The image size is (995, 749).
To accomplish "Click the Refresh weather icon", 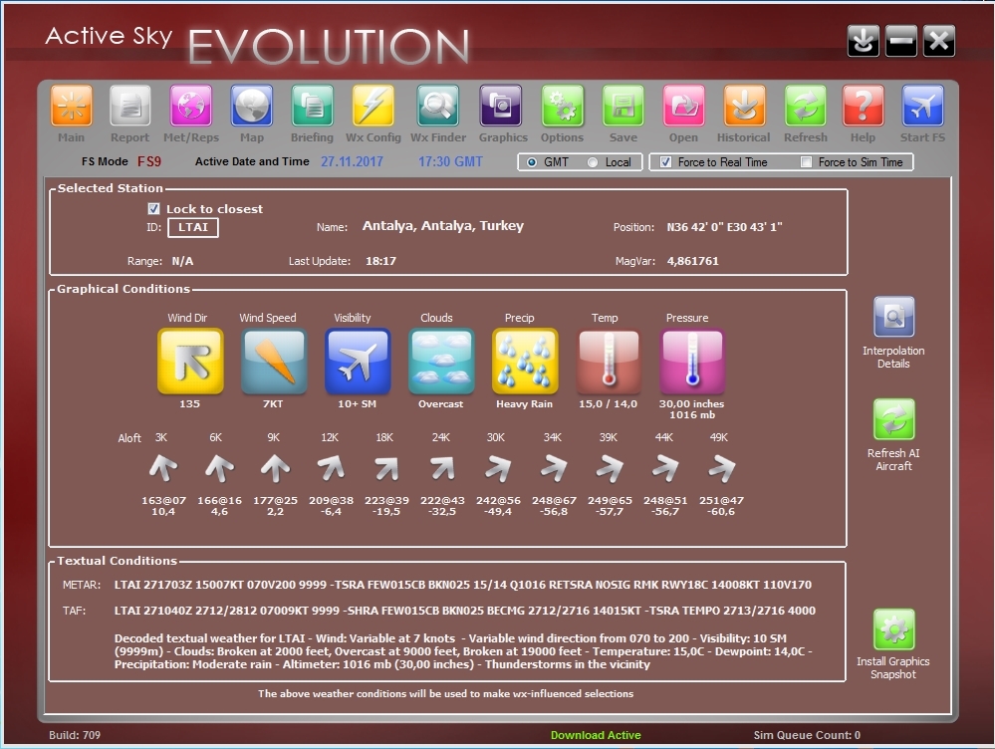I will pyautogui.click(x=806, y=106).
